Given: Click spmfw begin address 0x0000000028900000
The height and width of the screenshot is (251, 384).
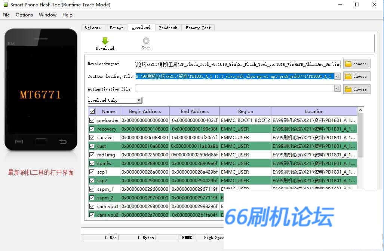Looking at the screenshot, I should tap(145, 163).
